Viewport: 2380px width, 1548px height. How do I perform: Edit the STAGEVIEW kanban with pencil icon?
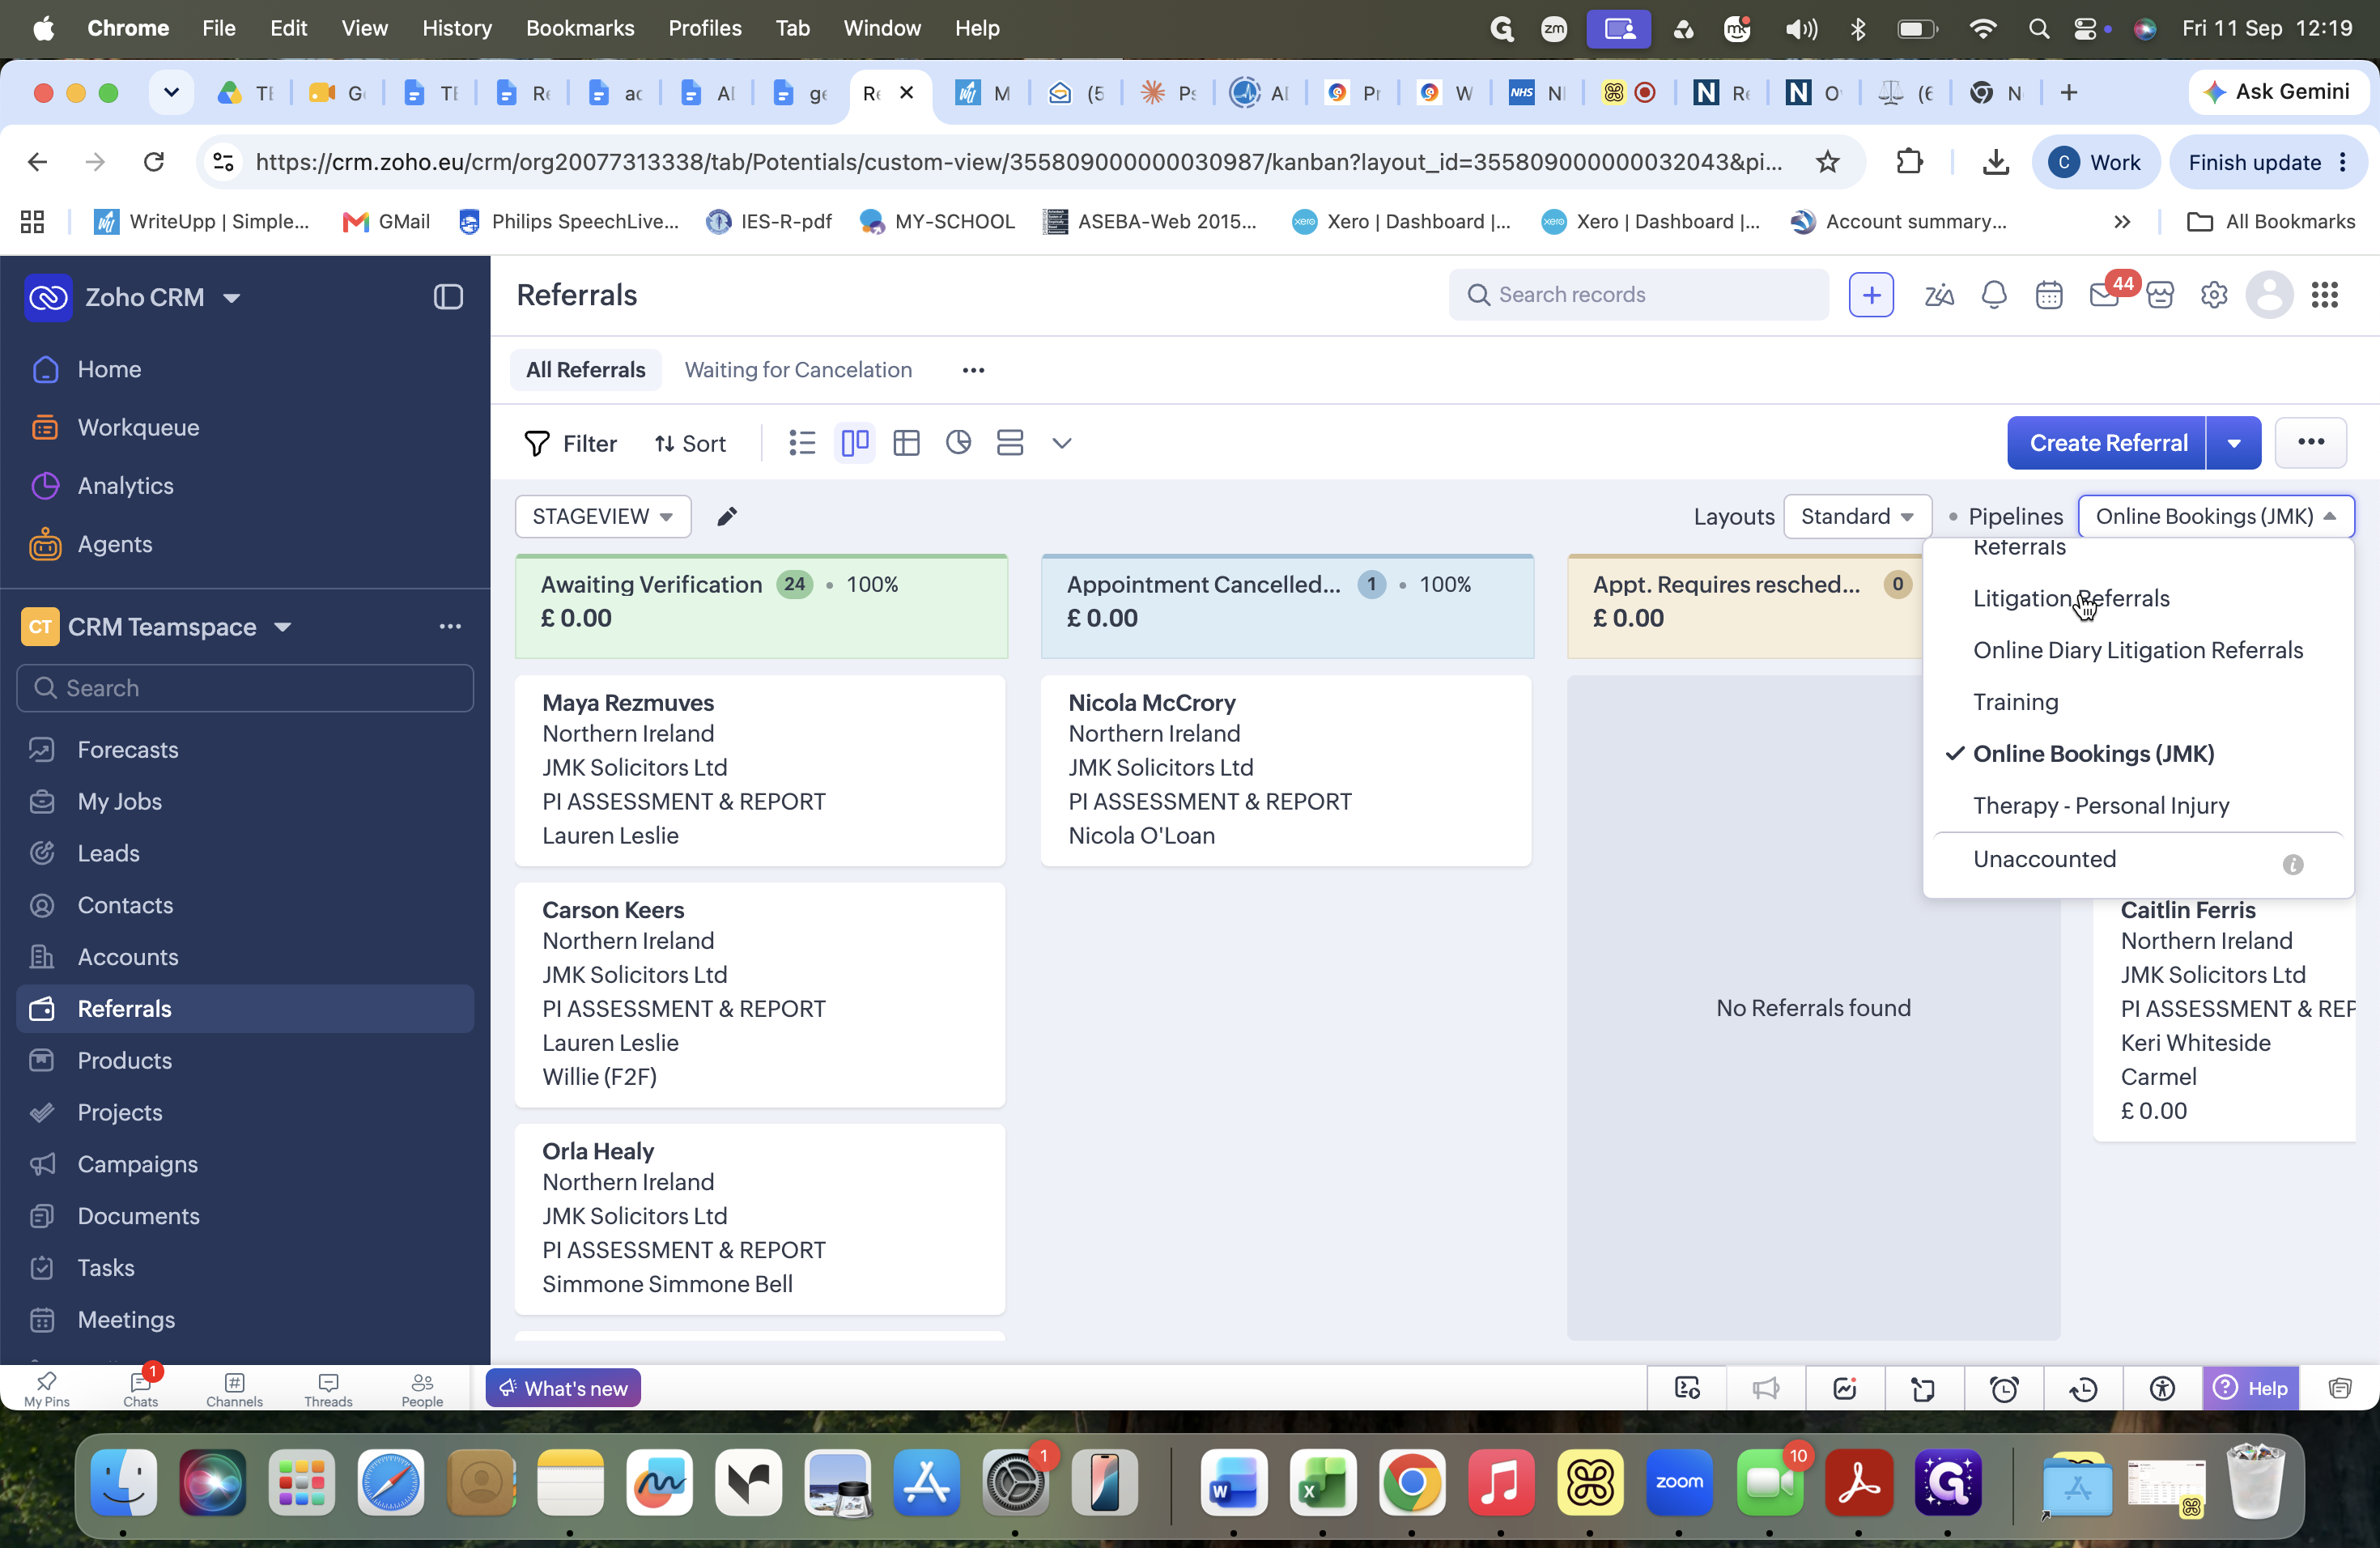coord(727,516)
